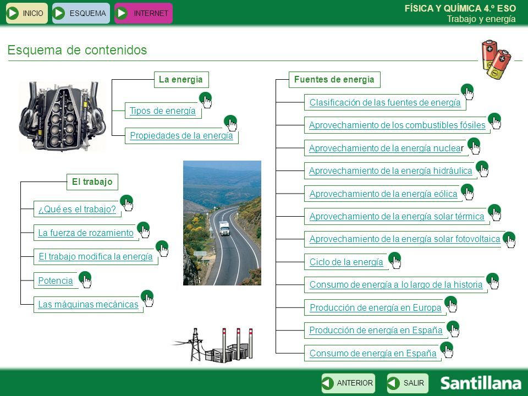Click the El trabajo heading box

tap(92, 182)
